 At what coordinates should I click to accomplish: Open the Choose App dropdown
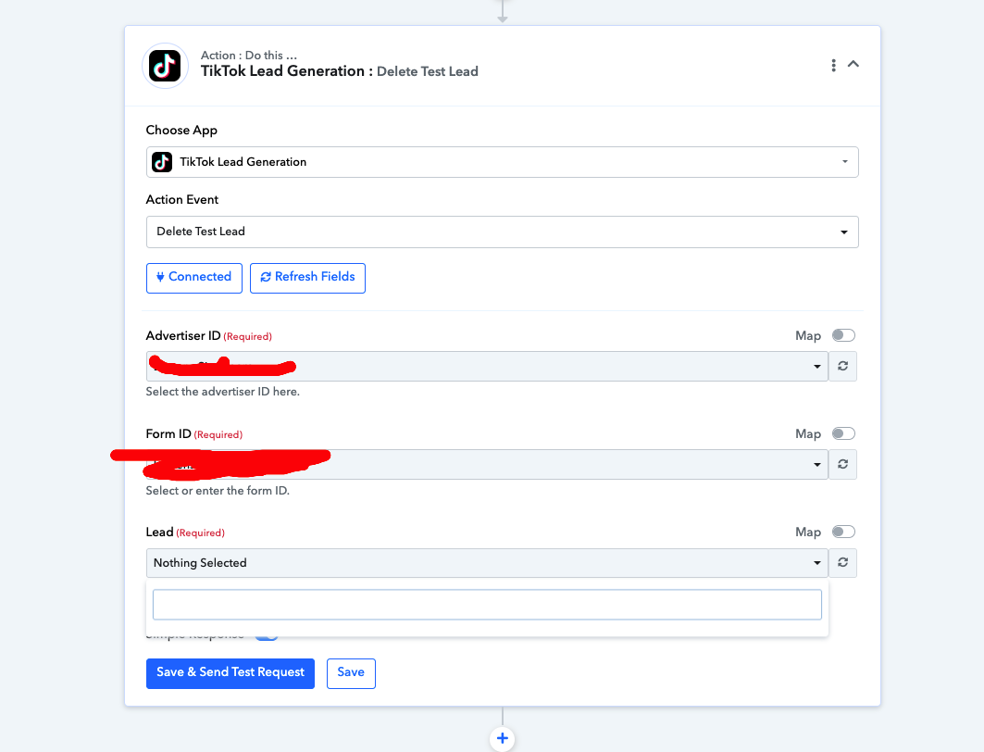point(502,162)
